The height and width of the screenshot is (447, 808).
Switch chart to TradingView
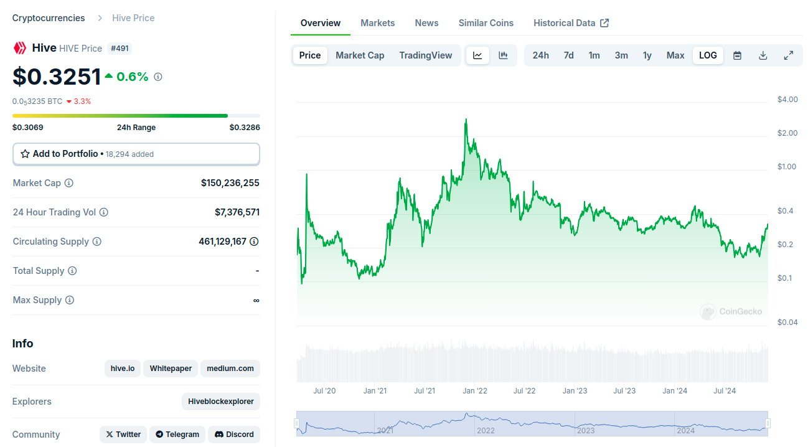[x=426, y=55]
